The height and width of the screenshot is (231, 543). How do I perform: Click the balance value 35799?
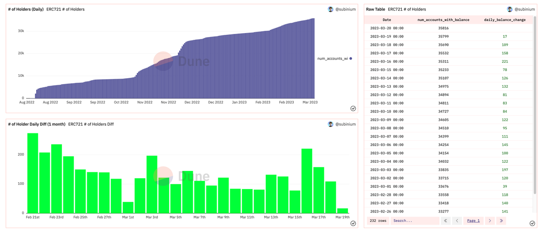pyautogui.click(x=443, y=36)
